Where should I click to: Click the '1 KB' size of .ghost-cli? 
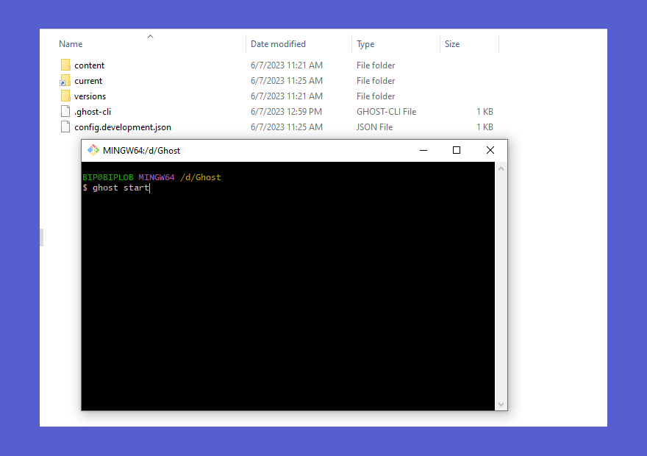pos(485,112)
